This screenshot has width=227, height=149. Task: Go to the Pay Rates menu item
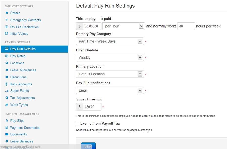tap(18, 56)
